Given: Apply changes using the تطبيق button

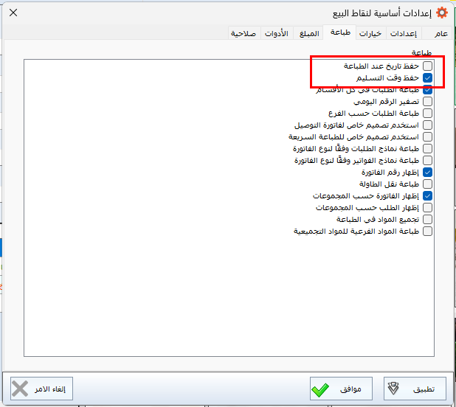Looking at the screenshot, I should tap(415, 388).
